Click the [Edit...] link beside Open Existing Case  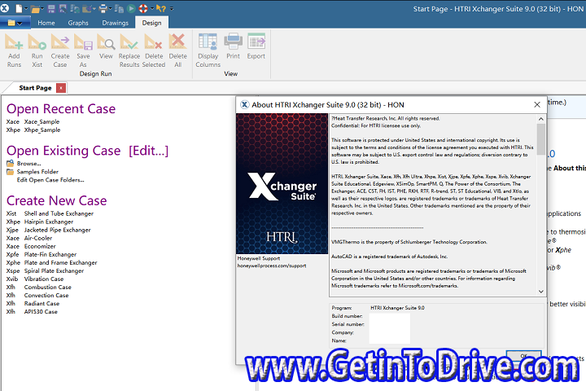(148, 151)
